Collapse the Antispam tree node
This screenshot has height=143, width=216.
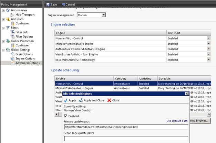click(x=3, y=19)
